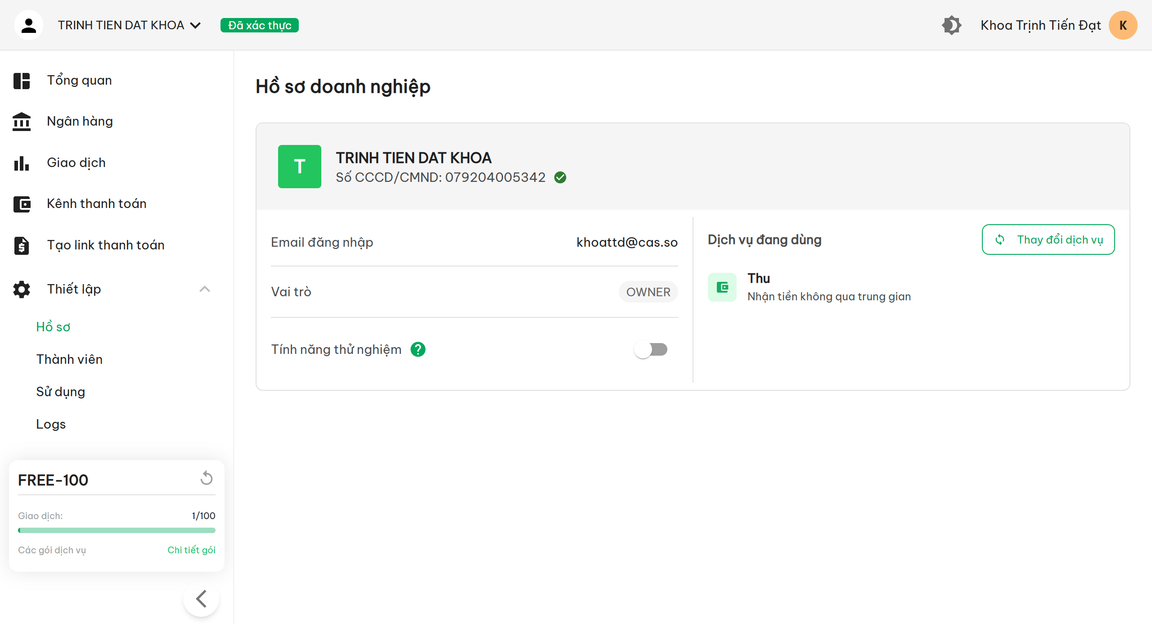The width and height of the screenshot is (1152, 624).
Task: Open user menu via orange K avatar
Action: [x=1123, y=25]
